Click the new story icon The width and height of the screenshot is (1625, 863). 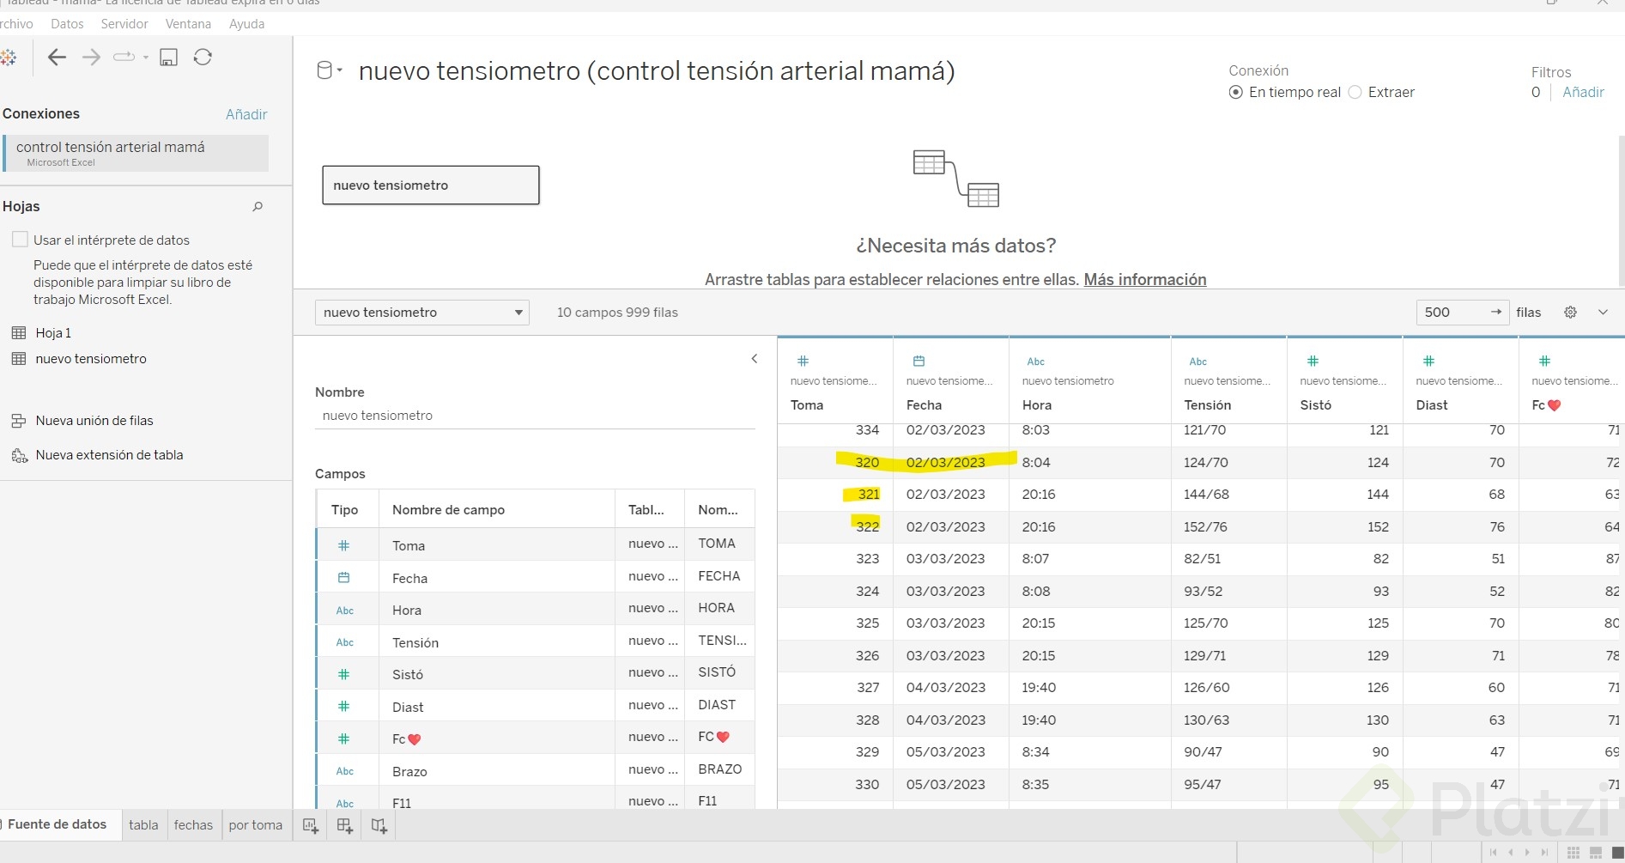point(379,825)
